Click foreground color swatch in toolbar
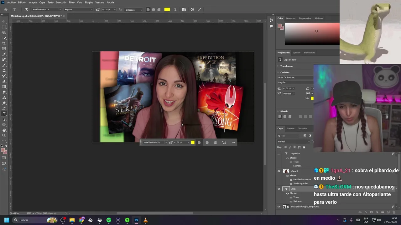The width and height of the screenshot is (401, 225). click(x=3, y=151)
